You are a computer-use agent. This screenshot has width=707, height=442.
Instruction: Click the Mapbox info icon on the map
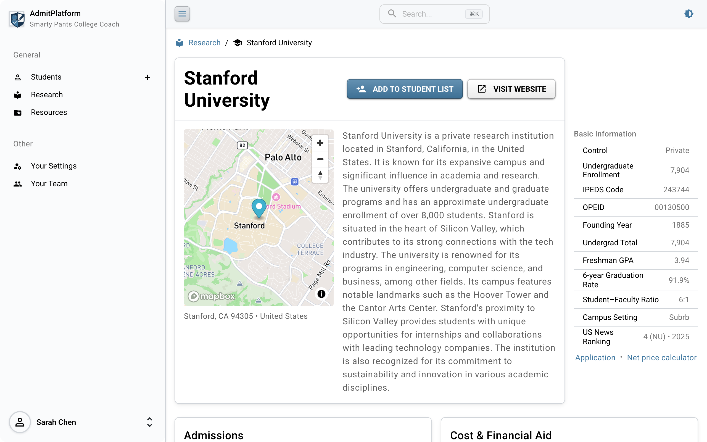pos(321,294)
